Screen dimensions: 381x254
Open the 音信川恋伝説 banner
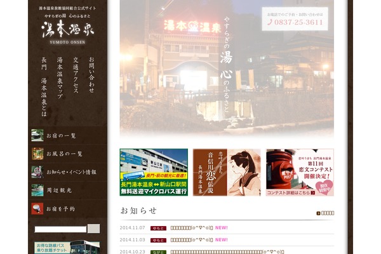[x=227, y=172]
